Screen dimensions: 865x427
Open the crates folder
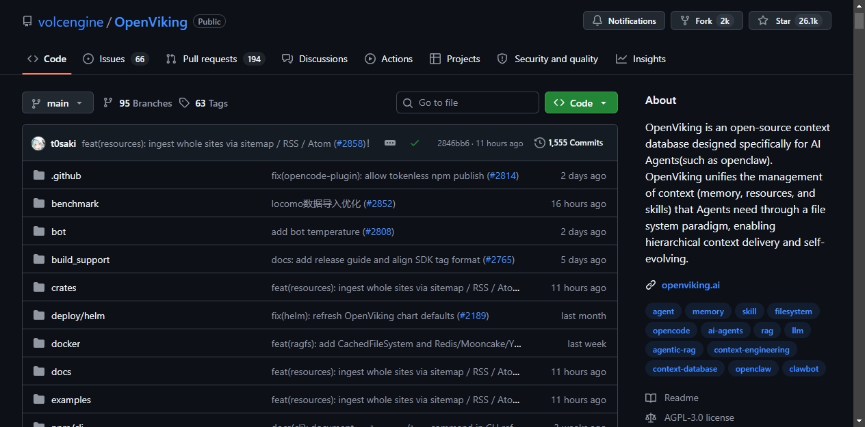coord(64,288)
